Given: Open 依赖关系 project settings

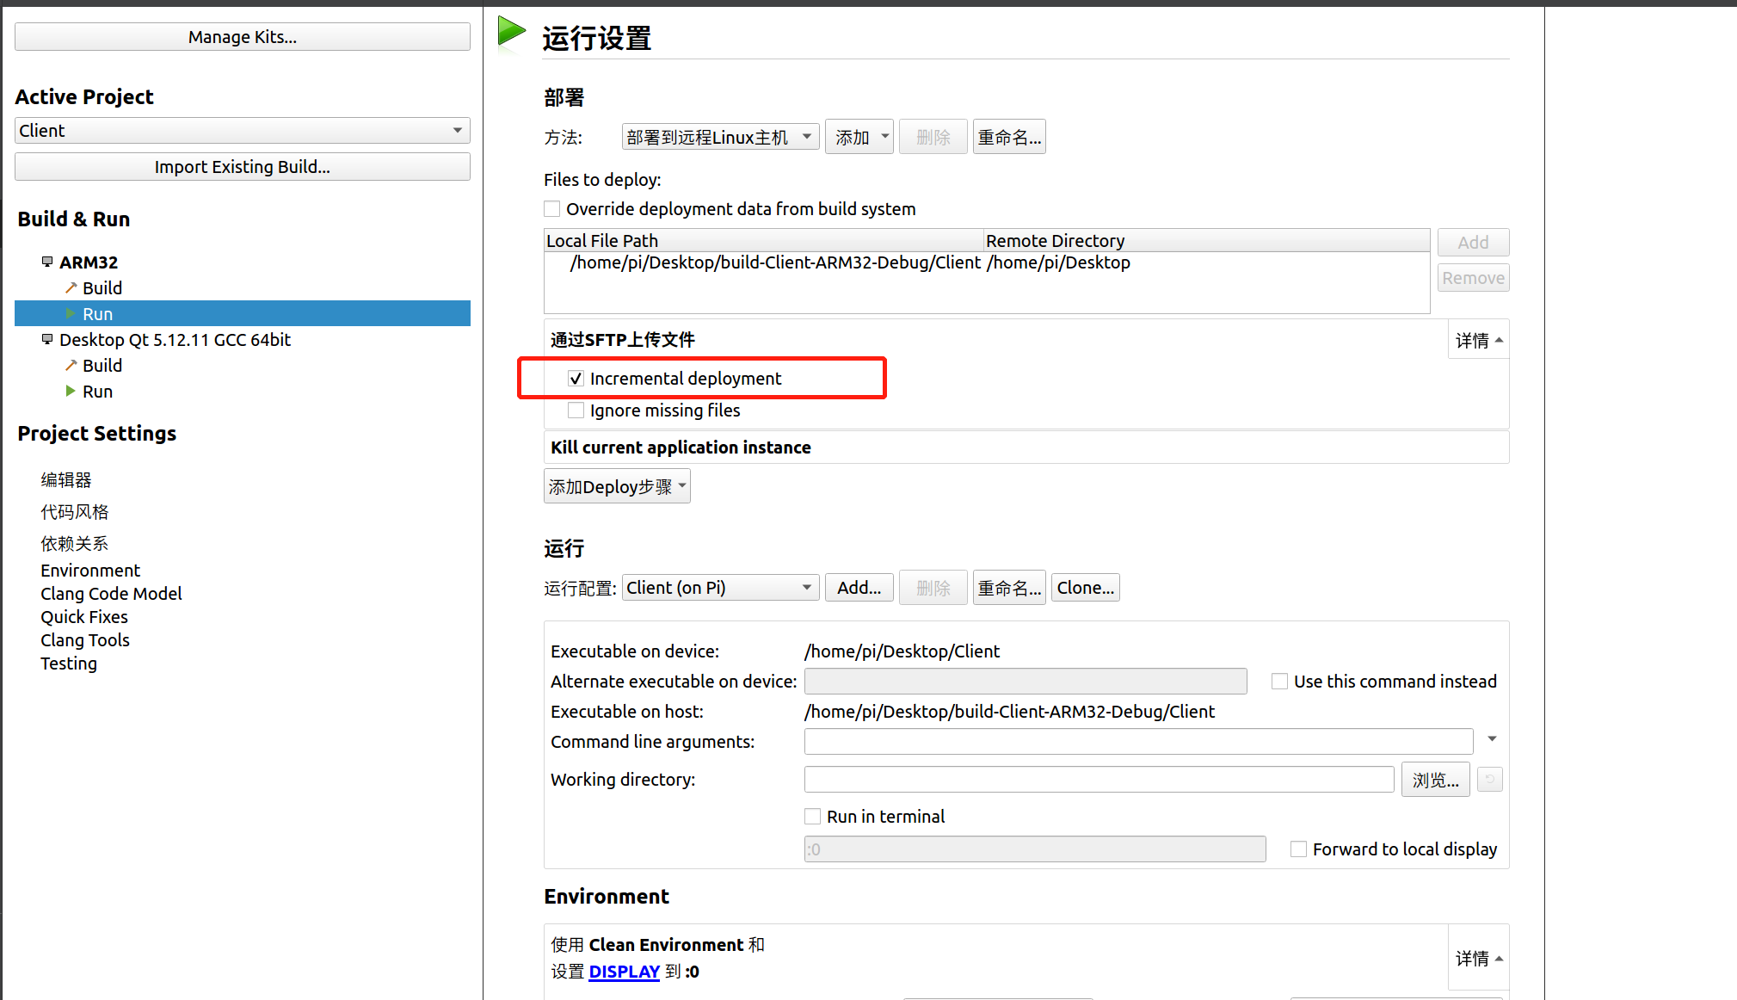Looking at the screenshot, I should (x=75, y=544).
